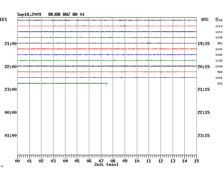Select the 22:00 CES time label

pos(11,67)
